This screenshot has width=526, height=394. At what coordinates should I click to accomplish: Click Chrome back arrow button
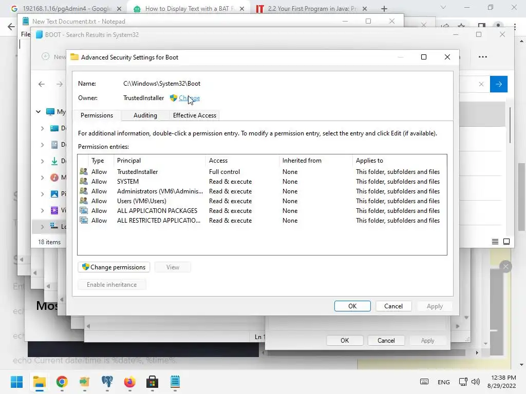(11, 27)
